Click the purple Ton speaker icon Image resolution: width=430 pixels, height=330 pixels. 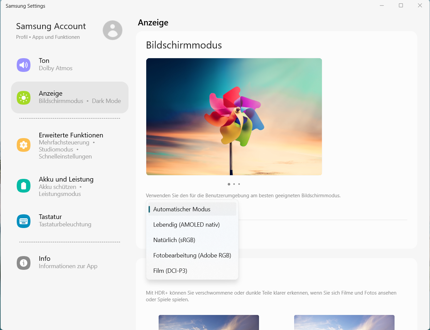click(x=23, y=65)
